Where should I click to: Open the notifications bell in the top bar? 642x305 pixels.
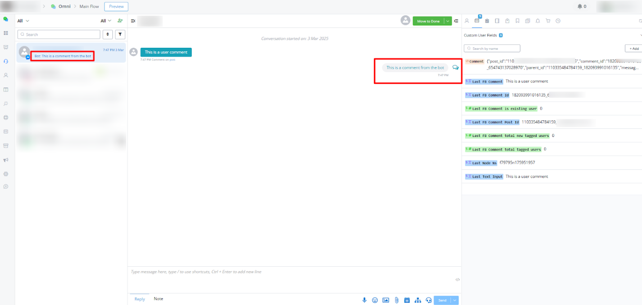(580, 6)
